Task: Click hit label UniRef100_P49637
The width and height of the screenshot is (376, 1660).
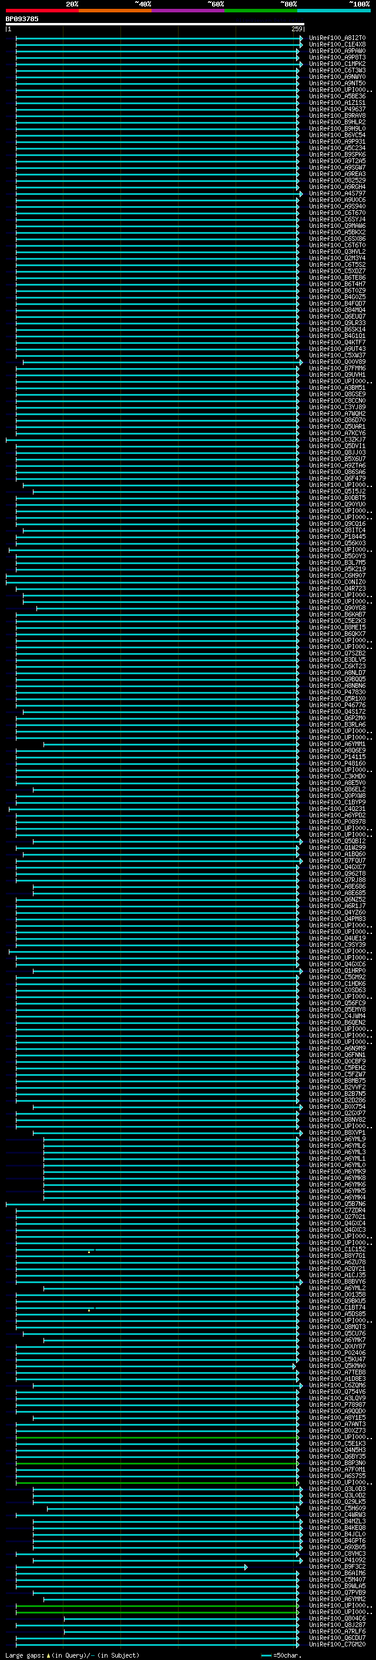Action: 337,110
